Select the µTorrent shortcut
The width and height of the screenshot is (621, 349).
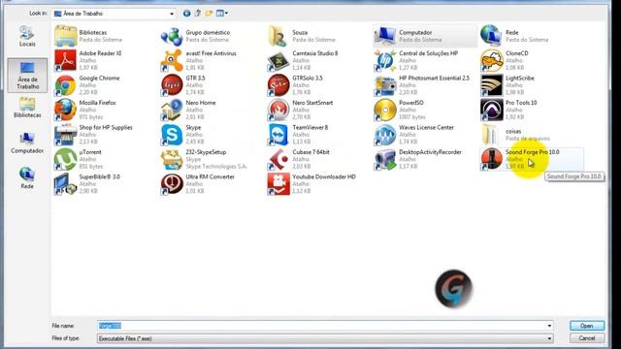pos(78,159)
